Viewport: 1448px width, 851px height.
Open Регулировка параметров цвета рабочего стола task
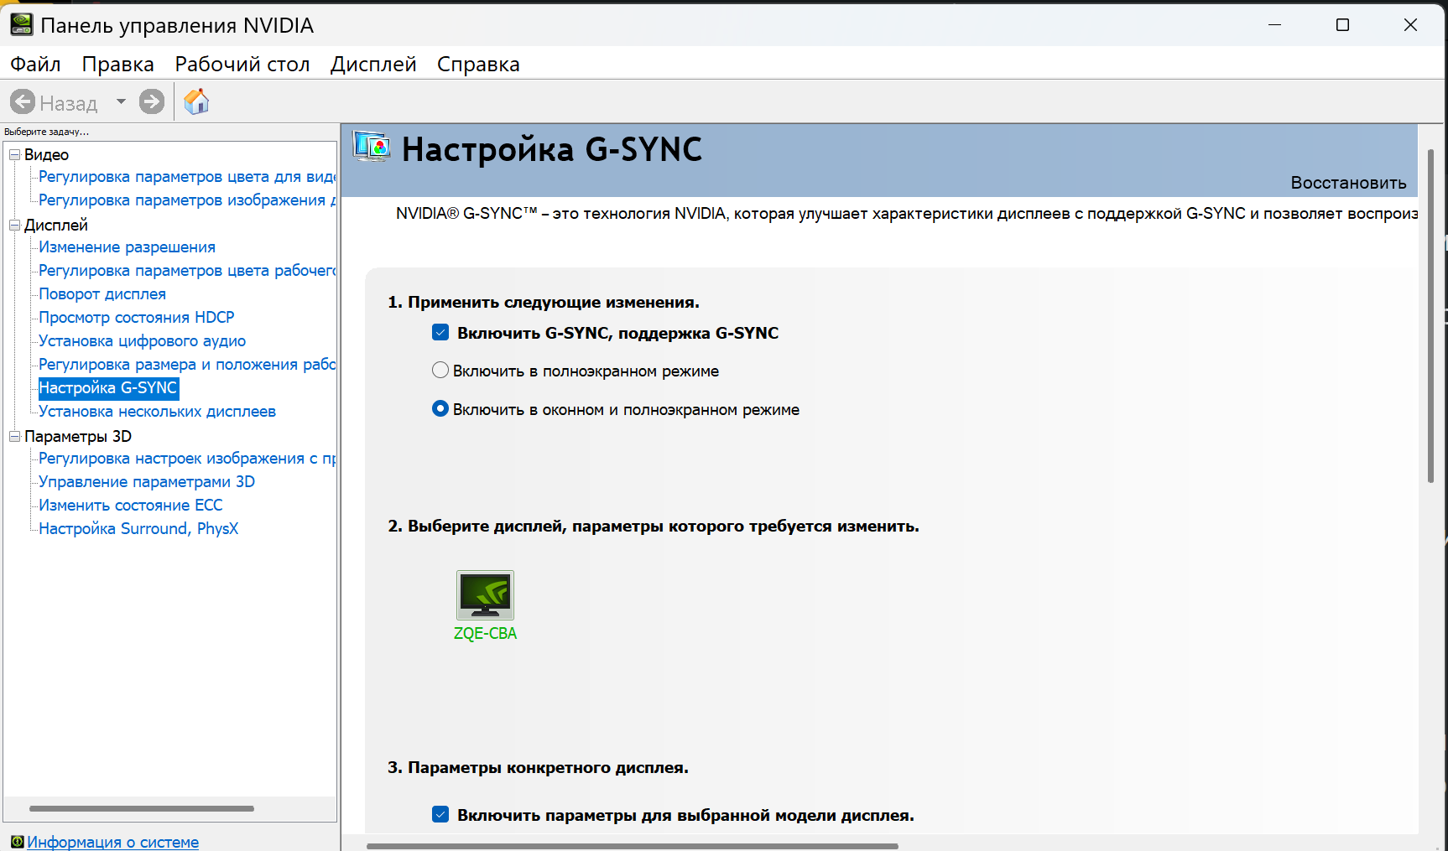click(x=187, y=271)
